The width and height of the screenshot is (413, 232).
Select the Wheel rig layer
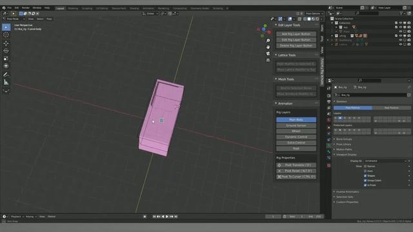point(296,131)
